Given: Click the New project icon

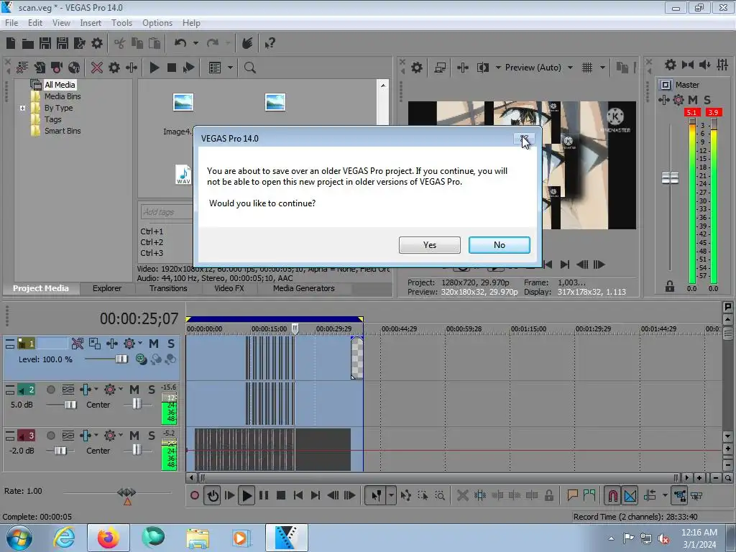Looking at the screenshot, I should pos(11,44).
